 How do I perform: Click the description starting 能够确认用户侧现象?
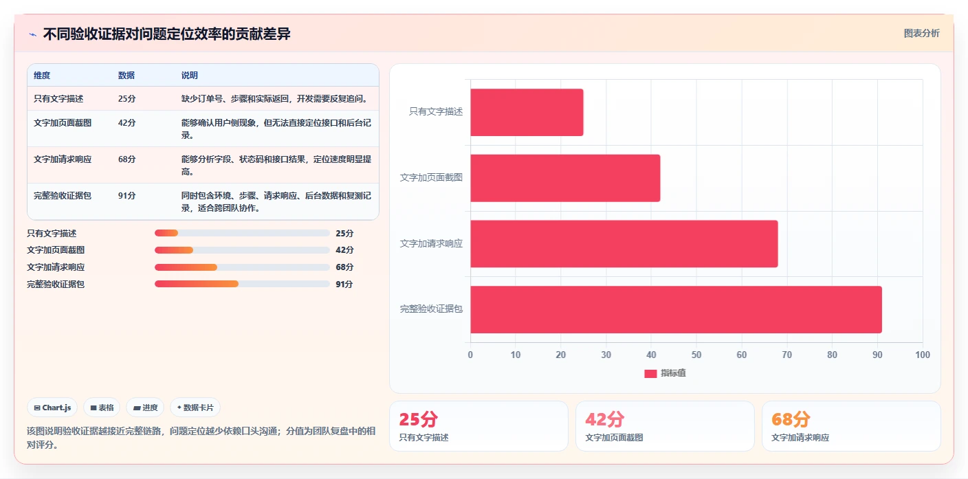click(x=276, y=129)
